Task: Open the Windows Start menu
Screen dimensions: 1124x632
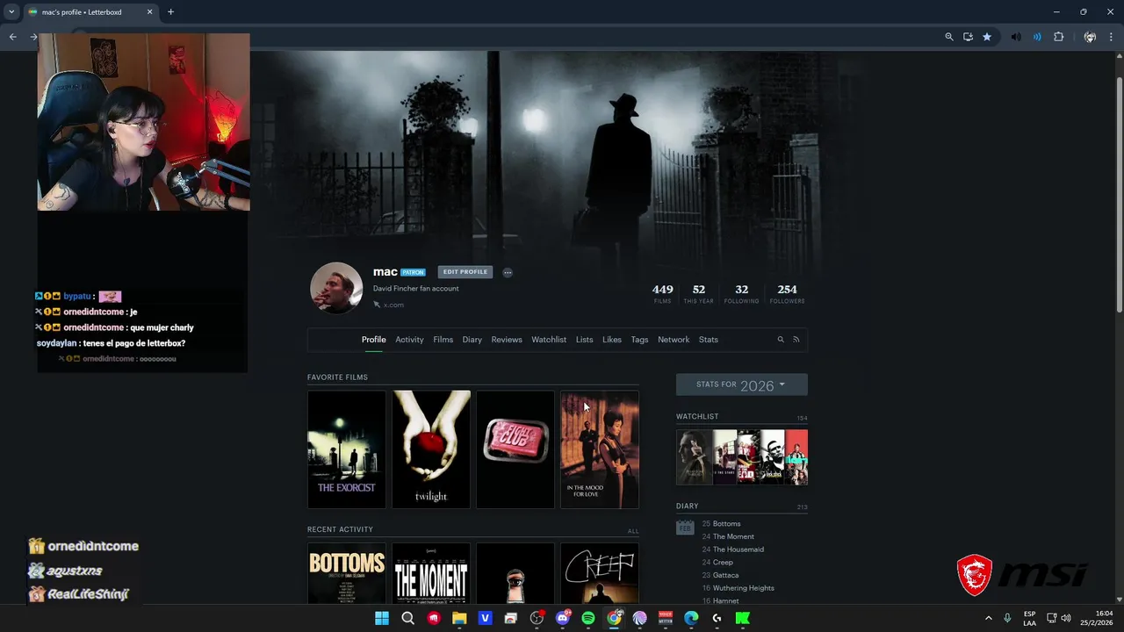Action: (382, 618)
